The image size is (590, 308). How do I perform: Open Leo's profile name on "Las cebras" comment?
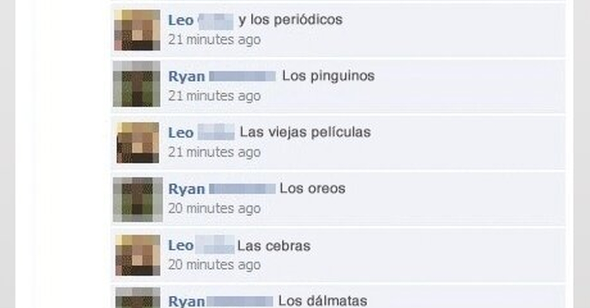(201, 245)
